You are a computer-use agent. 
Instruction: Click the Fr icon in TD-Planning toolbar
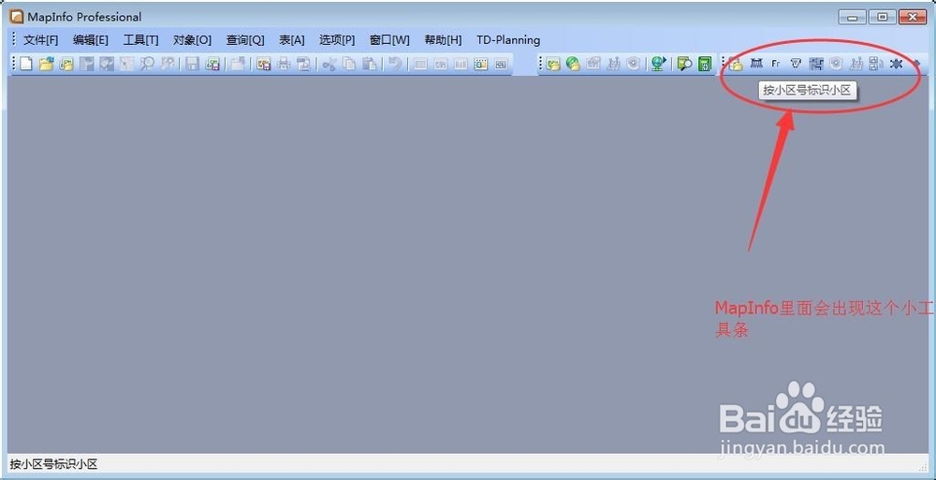[x=775, y=64]
